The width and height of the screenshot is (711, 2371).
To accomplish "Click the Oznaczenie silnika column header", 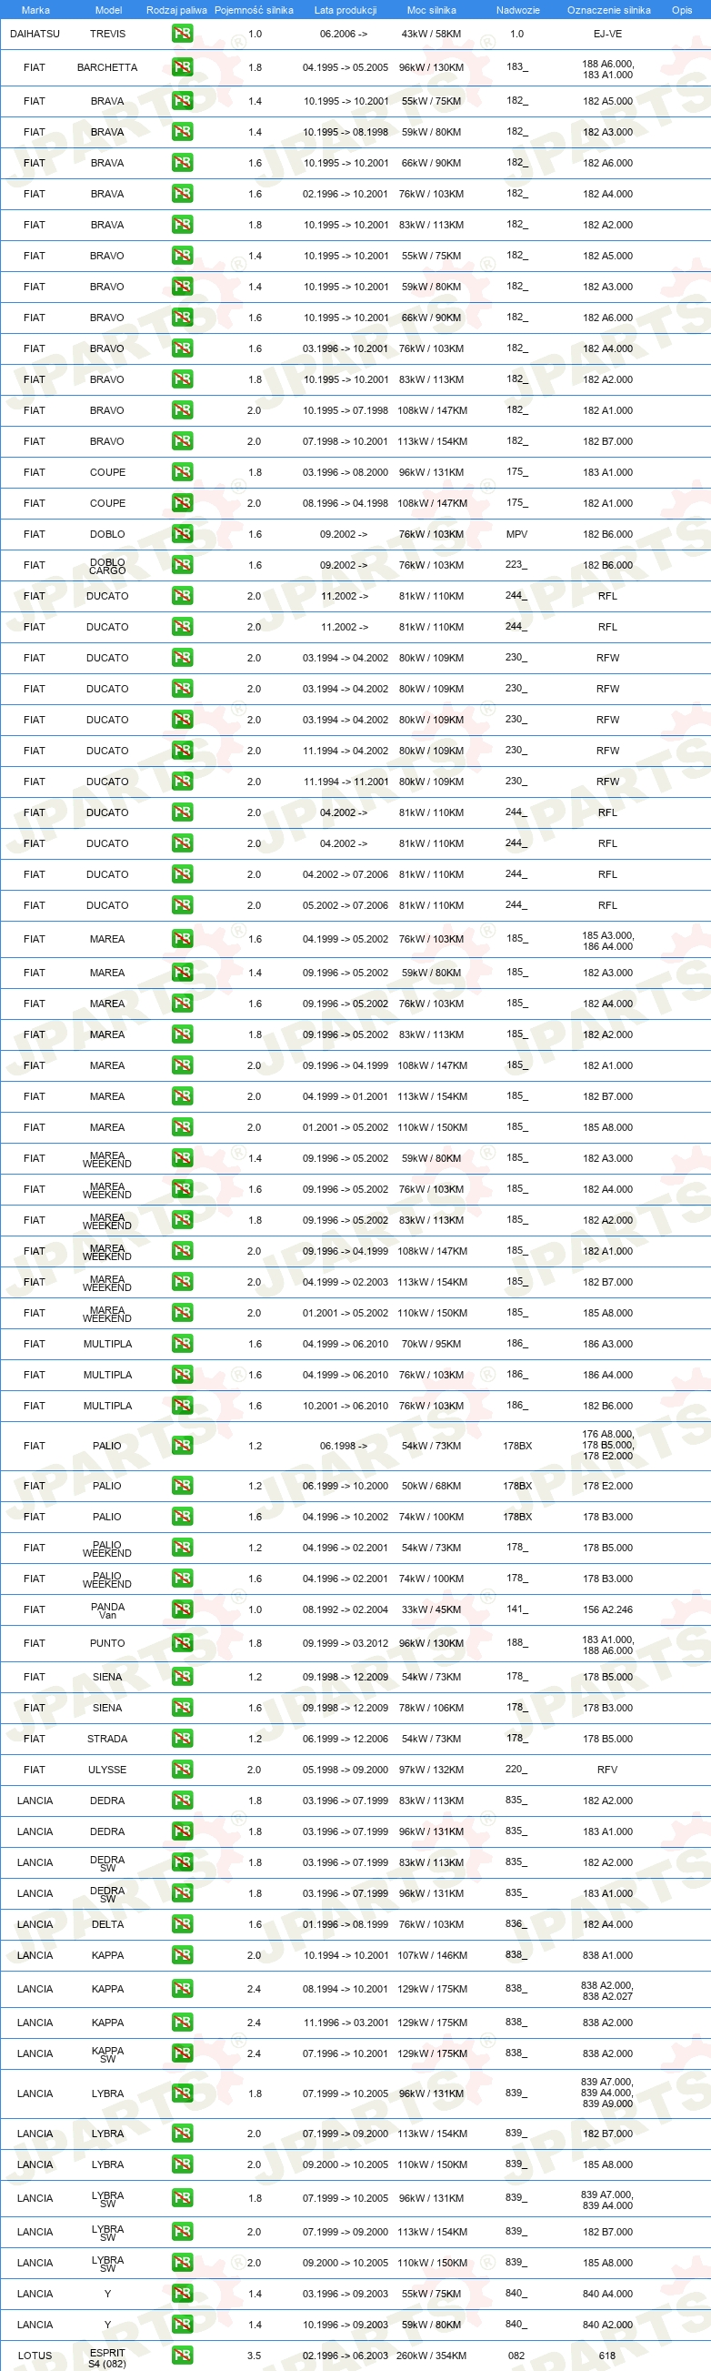I will (x=608, y=10).
